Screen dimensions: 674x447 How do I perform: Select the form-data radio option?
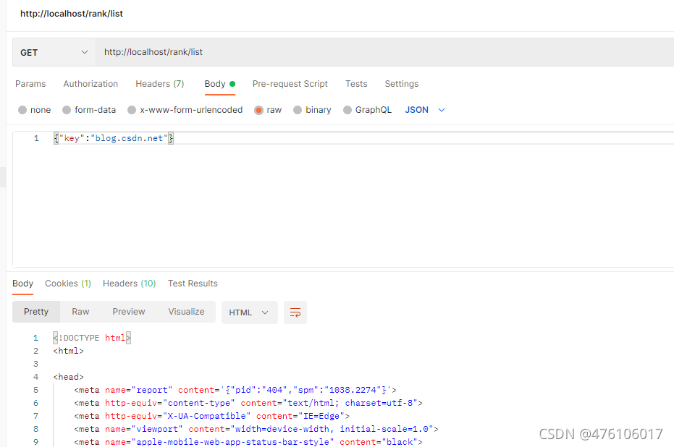[x=67, y=110]
